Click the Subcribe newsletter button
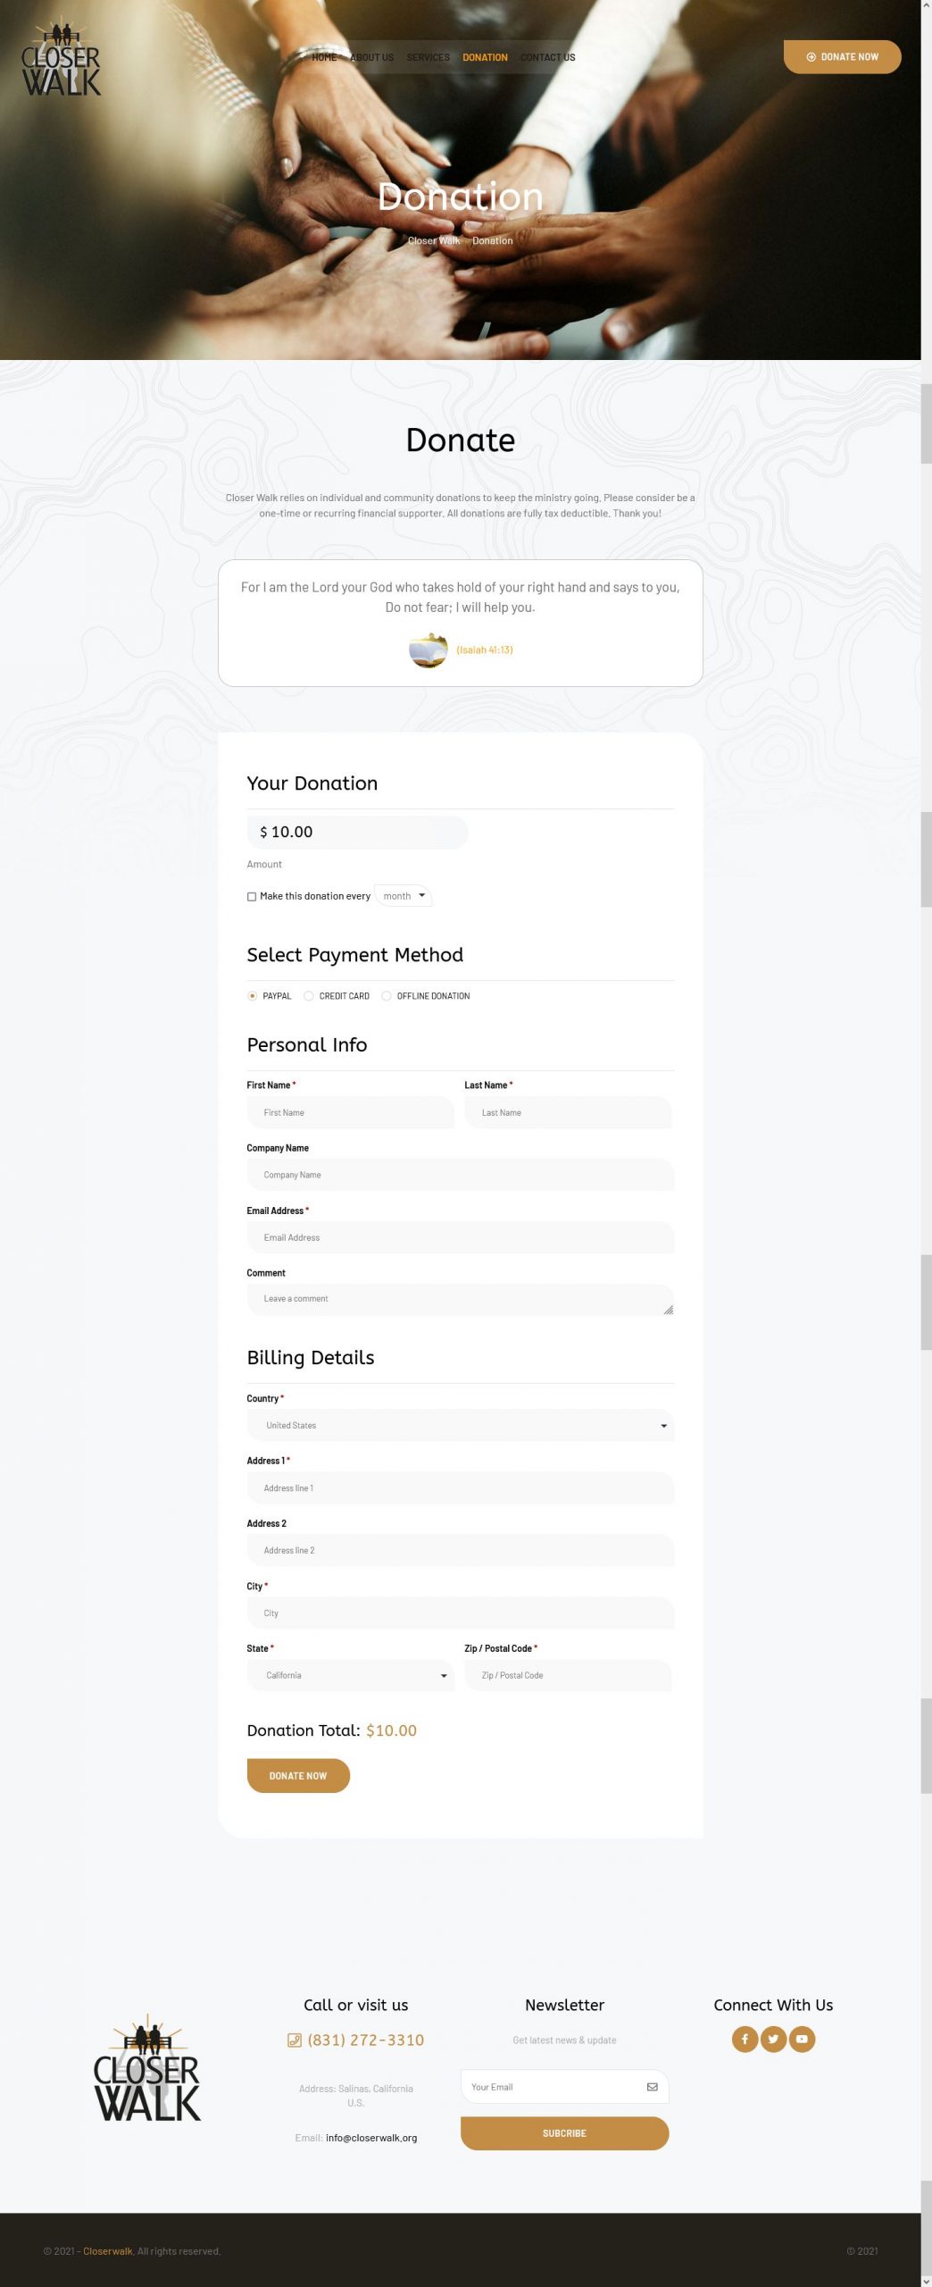 pyautogui.click(x=564, y=2132)
